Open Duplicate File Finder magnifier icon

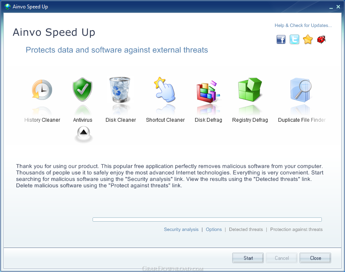click(x=301, y=90)
